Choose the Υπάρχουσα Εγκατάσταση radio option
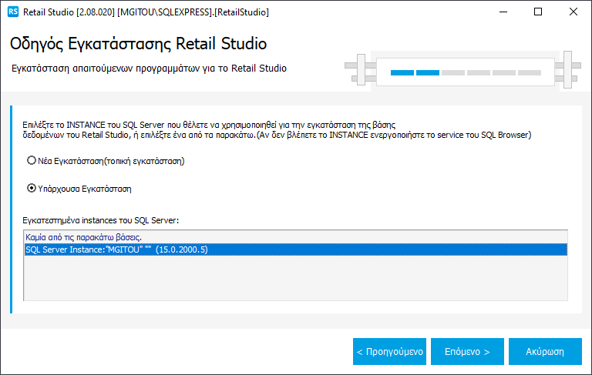Image resolution: width=592 pixels, height=375 pixels. pos(31,187)
